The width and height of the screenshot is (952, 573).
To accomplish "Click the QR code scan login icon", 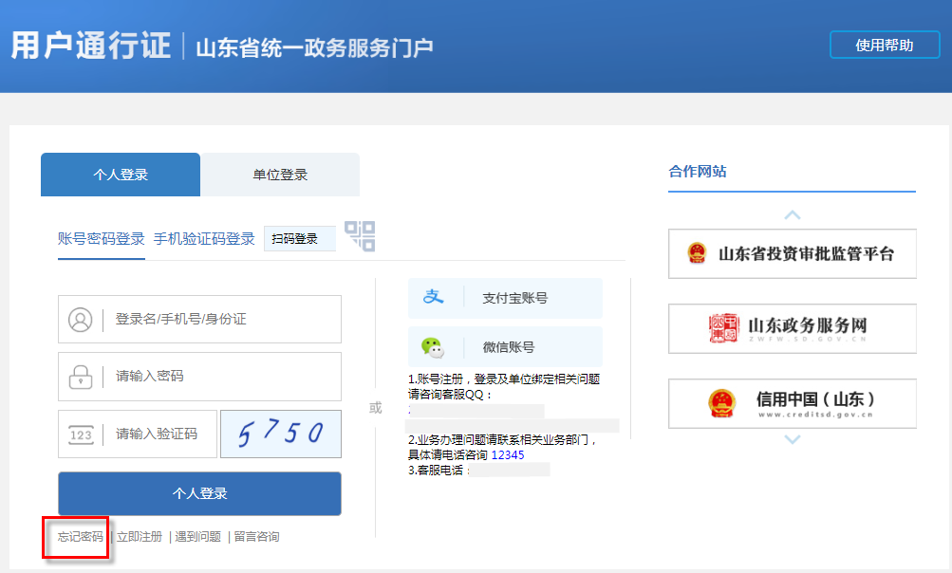I will pyautogui.click(x=360, y=236).
